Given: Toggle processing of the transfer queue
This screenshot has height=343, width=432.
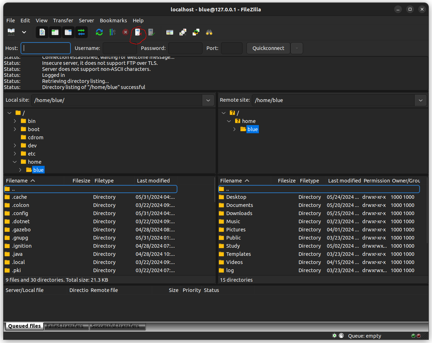Looking at the screenshot, I should 113,32.
